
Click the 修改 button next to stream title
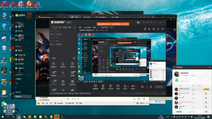[x=94, y=28]
